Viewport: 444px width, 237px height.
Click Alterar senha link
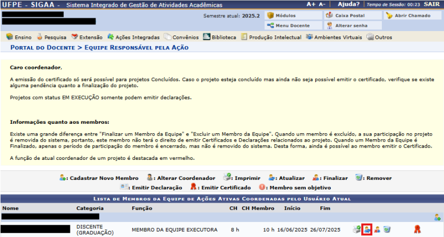tap(353, 26)
